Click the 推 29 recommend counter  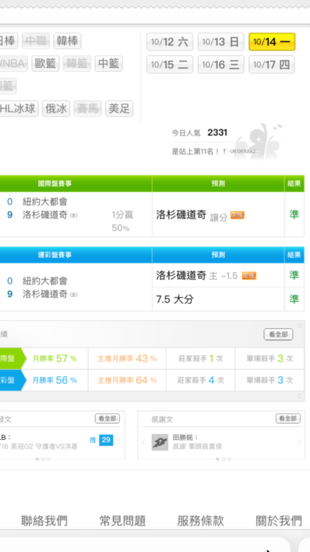coord(101,440)
